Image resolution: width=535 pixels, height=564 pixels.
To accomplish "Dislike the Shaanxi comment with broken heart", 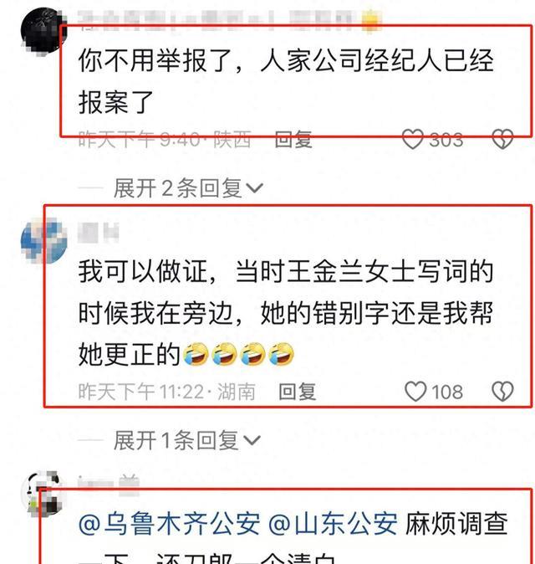I will click(502, 139).
